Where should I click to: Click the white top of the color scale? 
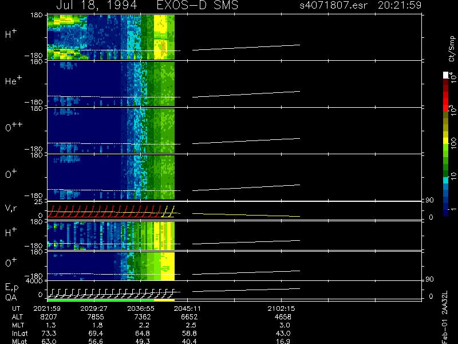point(446,75)
